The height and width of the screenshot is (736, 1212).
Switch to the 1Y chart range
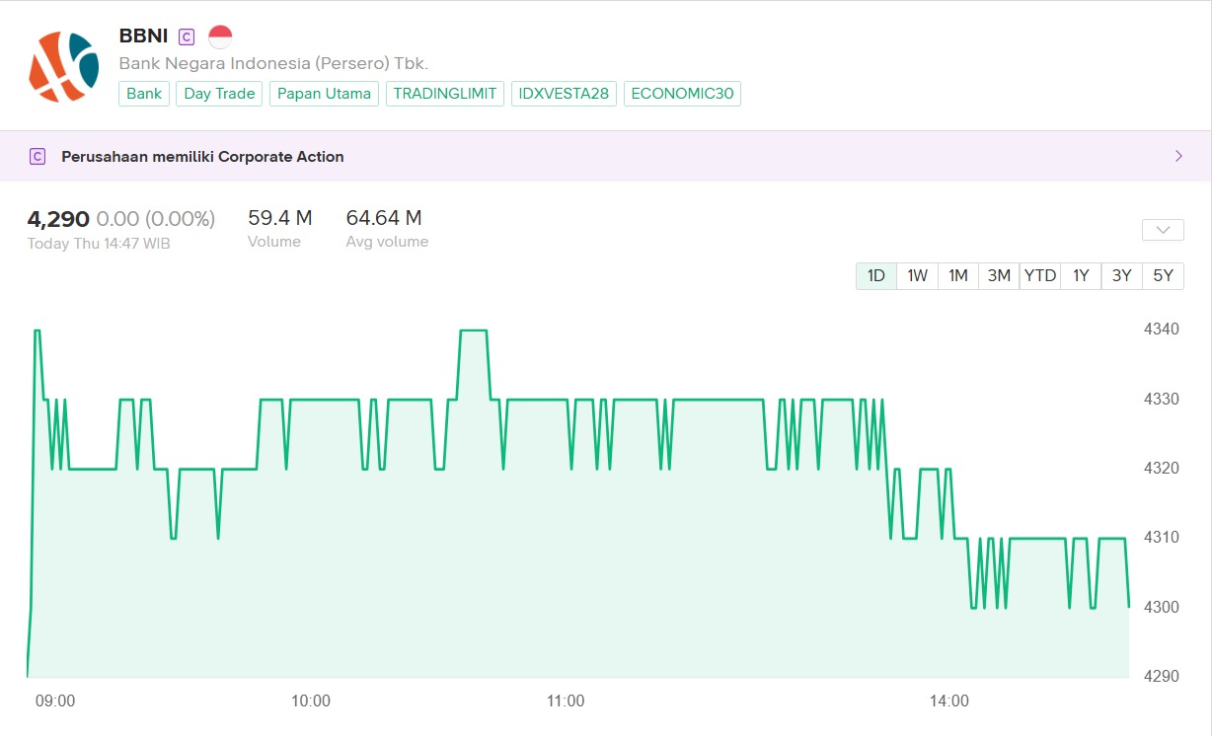pyautogui.click(x=1081, y=275)
